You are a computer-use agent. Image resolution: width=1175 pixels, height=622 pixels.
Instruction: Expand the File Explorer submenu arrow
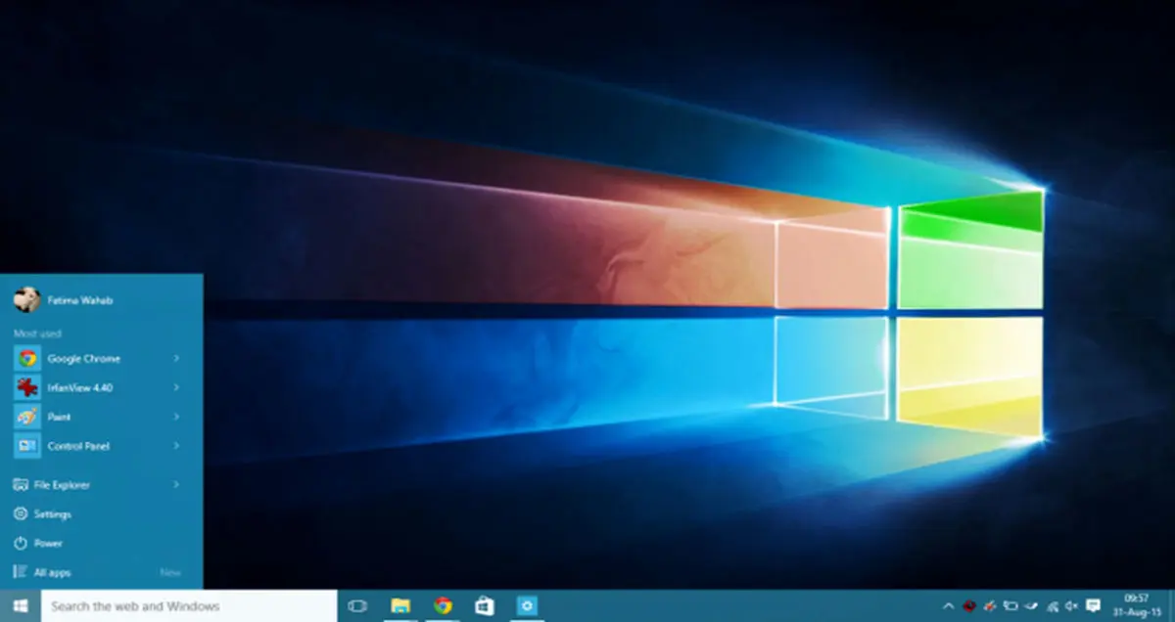pos(176,484)
